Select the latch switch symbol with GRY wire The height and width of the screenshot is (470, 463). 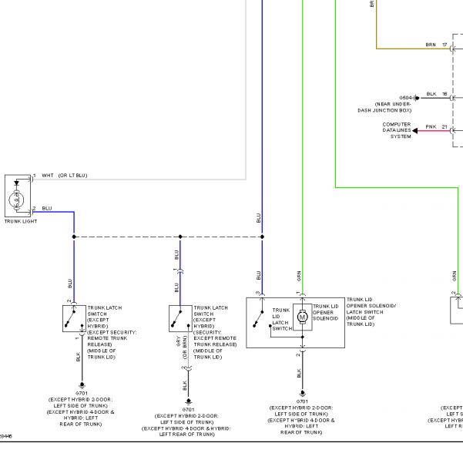click(180, 318)
